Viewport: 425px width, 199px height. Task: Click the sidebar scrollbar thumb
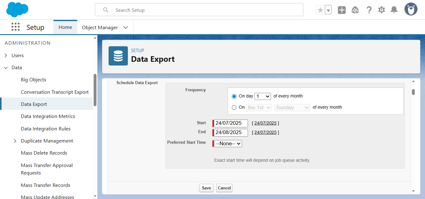(95, 90)
